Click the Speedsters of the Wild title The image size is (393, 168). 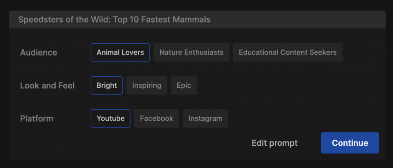[x=114, y=19]
